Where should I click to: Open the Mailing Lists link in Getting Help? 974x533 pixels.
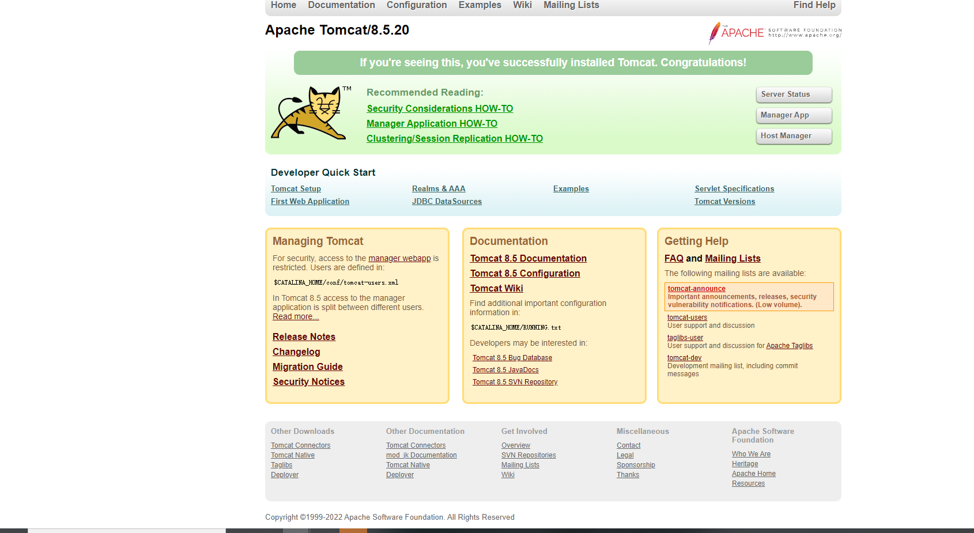tap(733, 258)
